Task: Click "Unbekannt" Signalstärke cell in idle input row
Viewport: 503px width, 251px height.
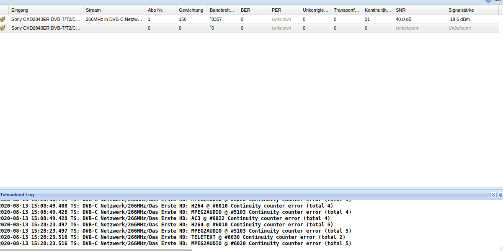Action: (x=459, y=28)
